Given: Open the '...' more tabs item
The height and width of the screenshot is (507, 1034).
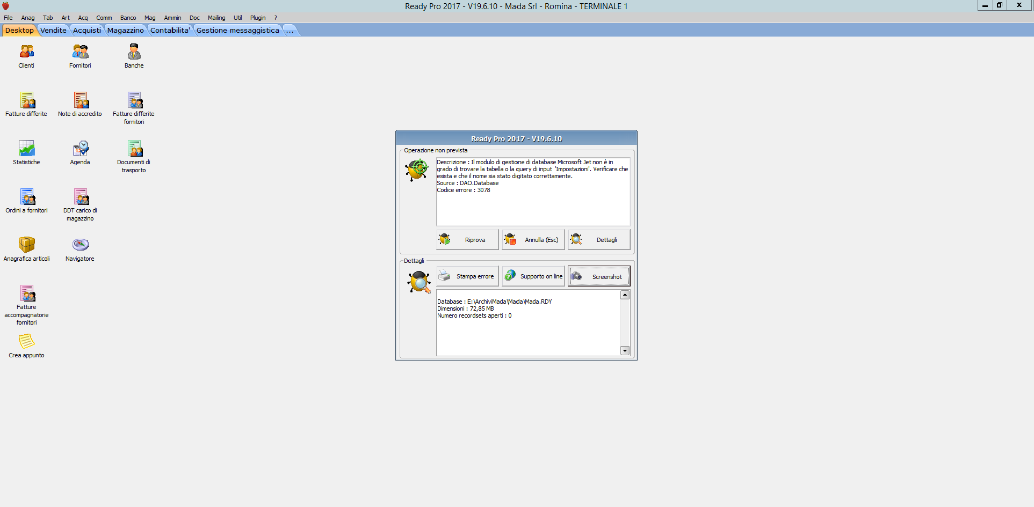Looking at the screenshot, I should 290,30.
